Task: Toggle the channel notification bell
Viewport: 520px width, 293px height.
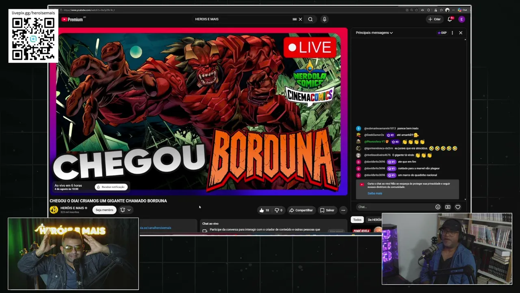Action: 123,210
